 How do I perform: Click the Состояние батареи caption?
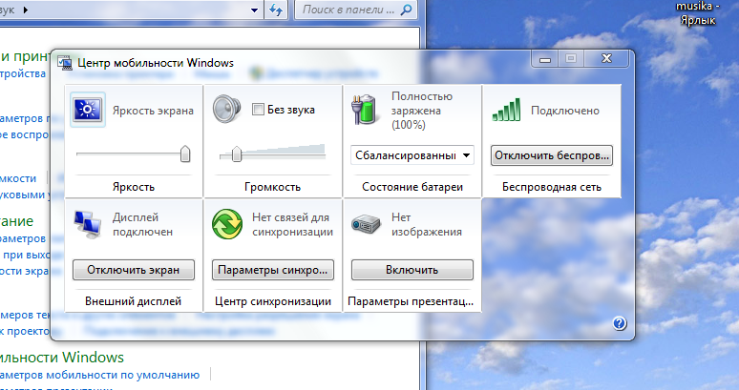pos(412,187)
